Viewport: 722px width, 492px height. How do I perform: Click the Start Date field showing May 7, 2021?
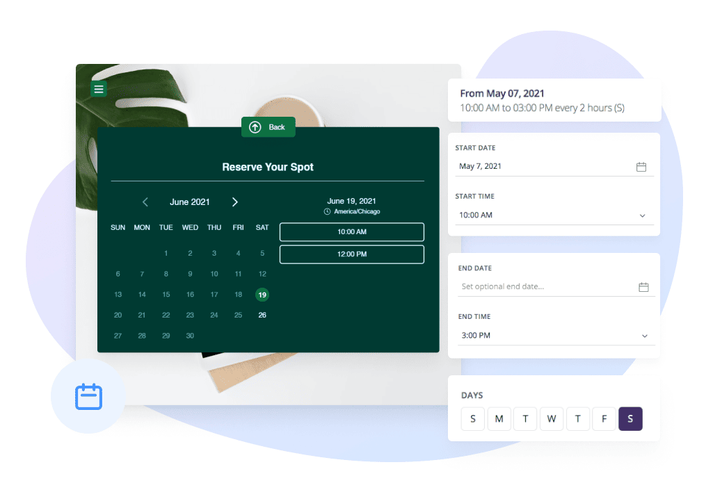pos(543,167)
